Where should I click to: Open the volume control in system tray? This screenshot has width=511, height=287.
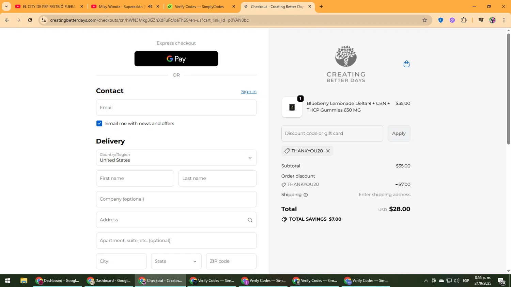click(456, 281)
